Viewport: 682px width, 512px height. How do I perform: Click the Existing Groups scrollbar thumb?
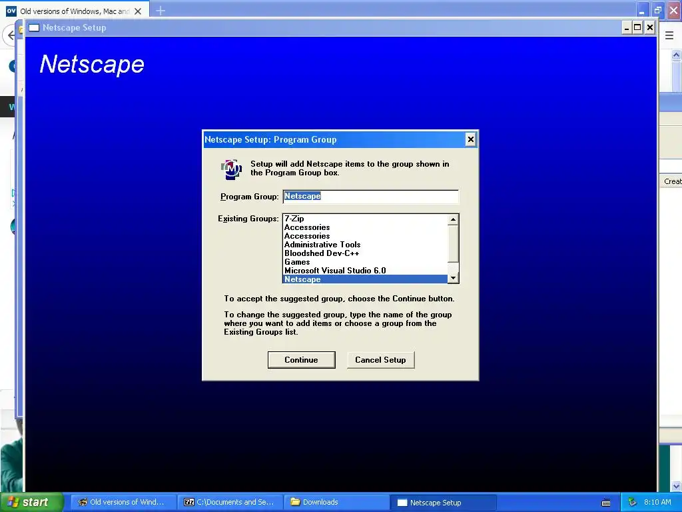pos(453,243)
